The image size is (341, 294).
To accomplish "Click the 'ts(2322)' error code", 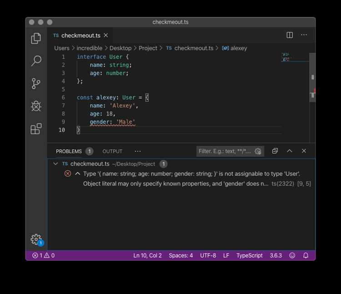I will [x=282, y=184].
